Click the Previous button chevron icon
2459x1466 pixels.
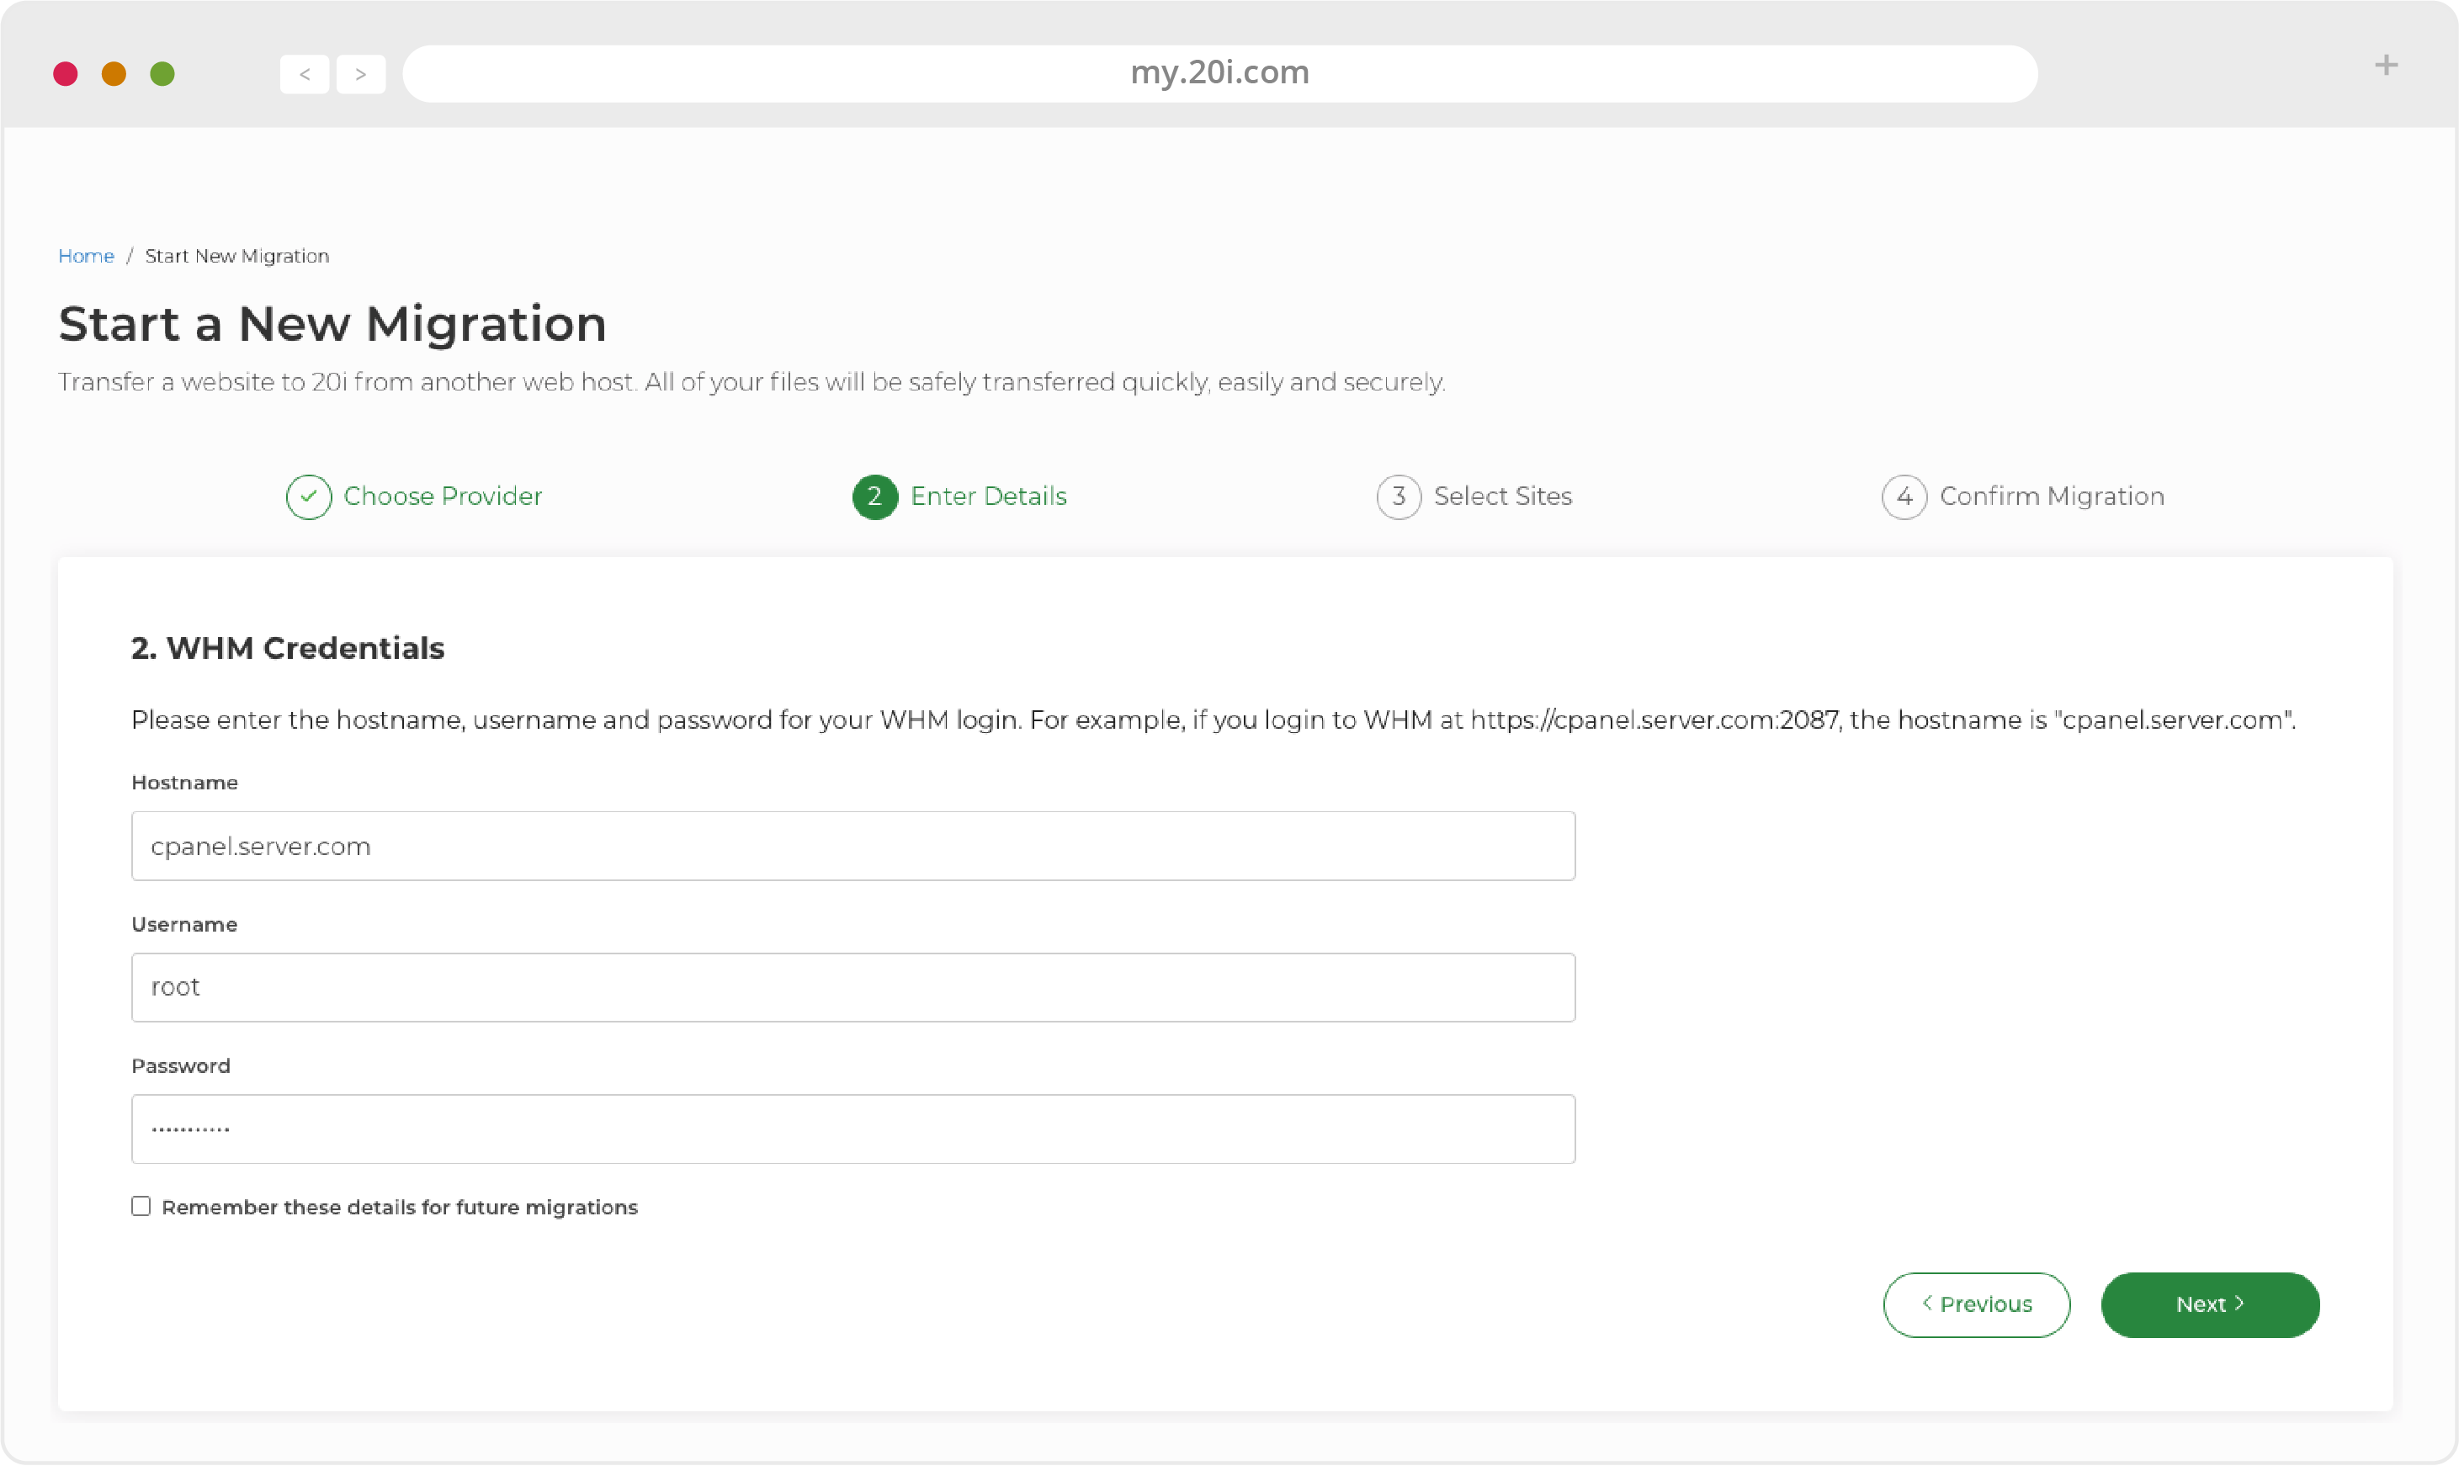tap(1925, 1305)
